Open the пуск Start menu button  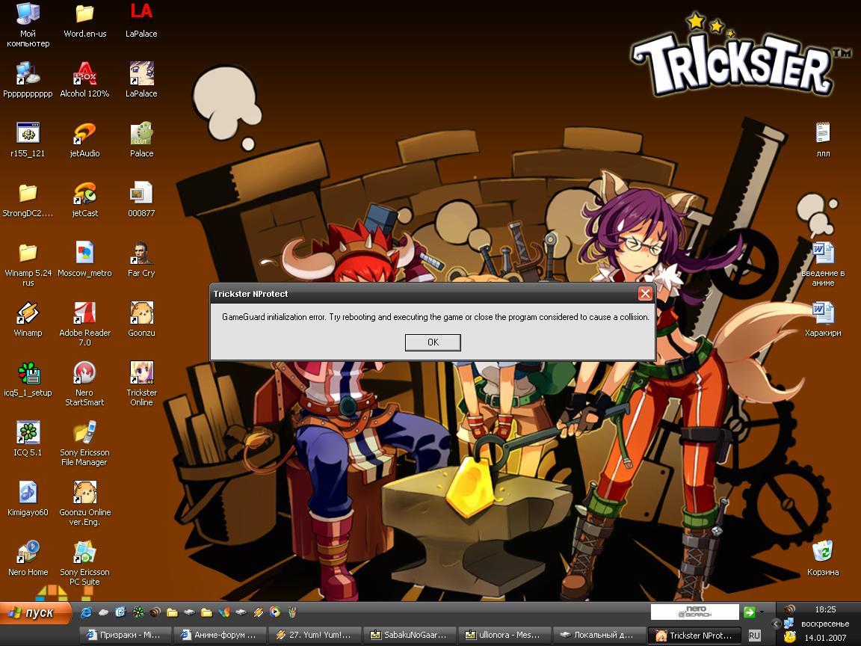pos(36,612)
